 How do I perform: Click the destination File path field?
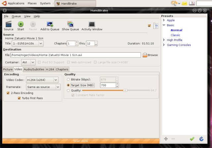76,55
